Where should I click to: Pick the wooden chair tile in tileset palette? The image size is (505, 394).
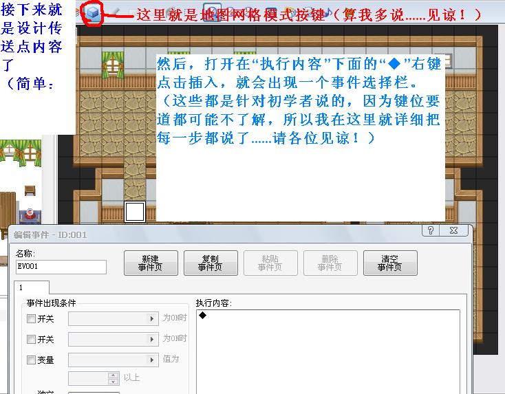tap(30, 190)
